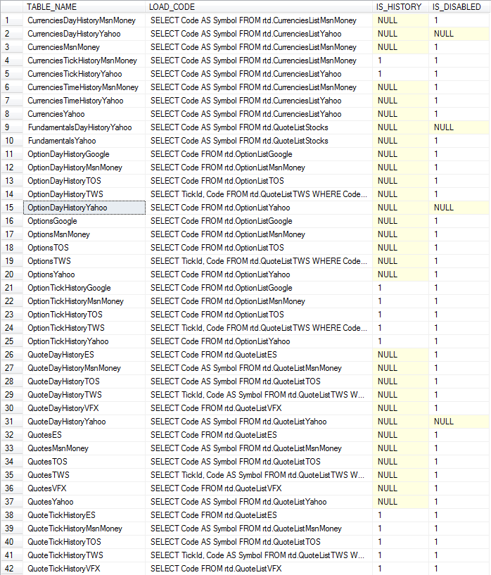Select the QuoteDayHistoryTOS cell
Viewport: 491px width, 575px height.
84,381
